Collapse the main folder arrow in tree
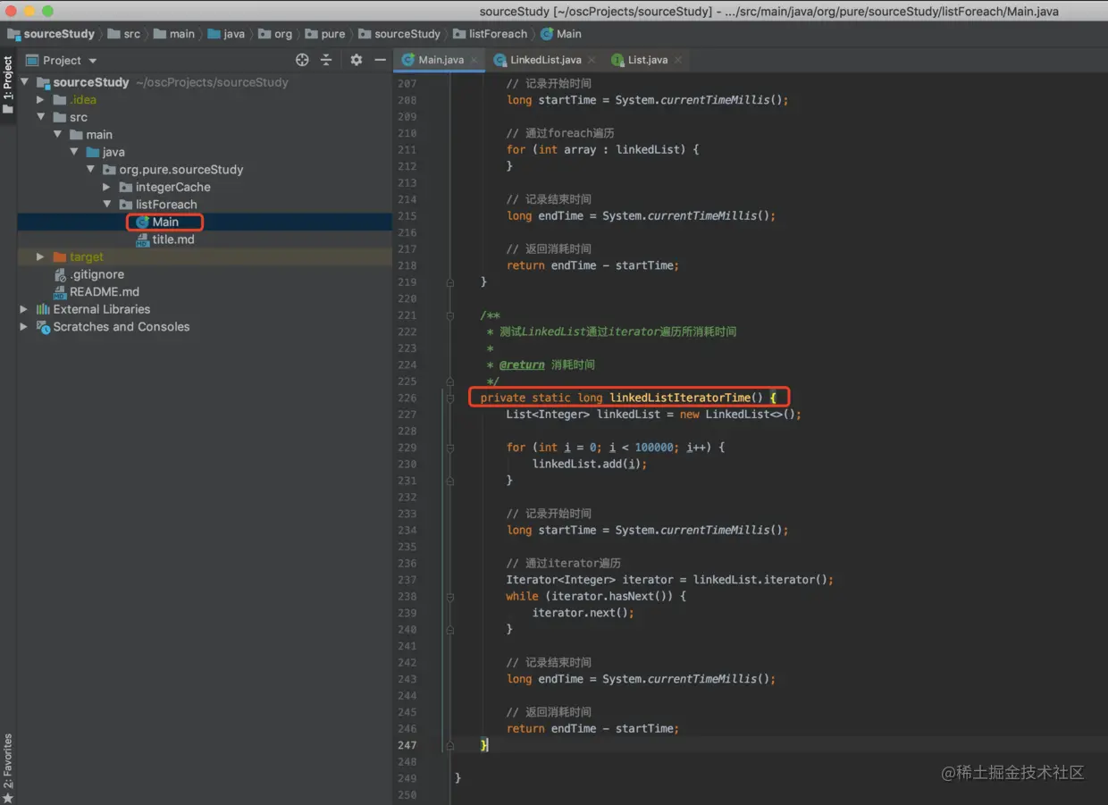 pos(57,134)
